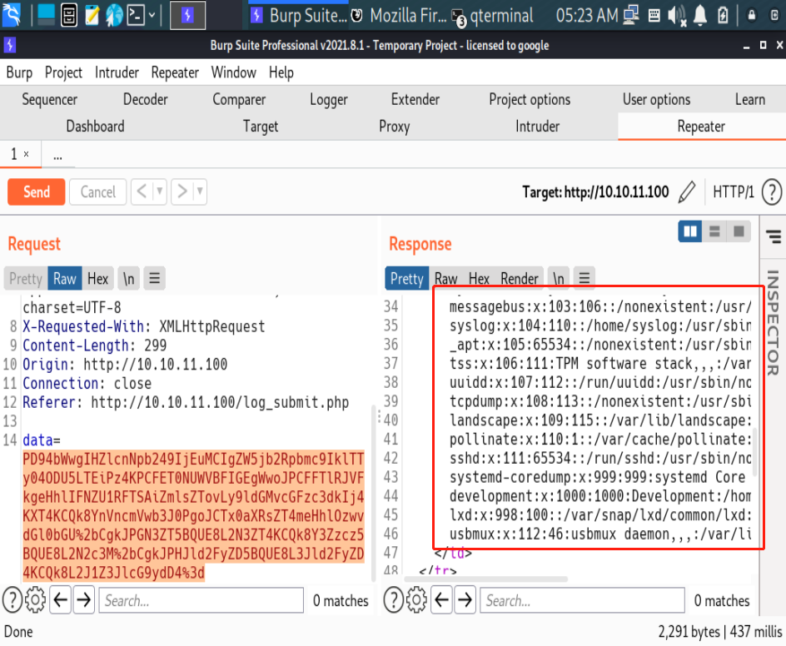Image resolution: width=786 pixels, height=646 pixels.
Task: Click the lock screen tray icon
Action: (751, 16)
